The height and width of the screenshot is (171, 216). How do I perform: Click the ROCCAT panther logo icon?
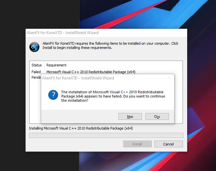tap(34, 47)
